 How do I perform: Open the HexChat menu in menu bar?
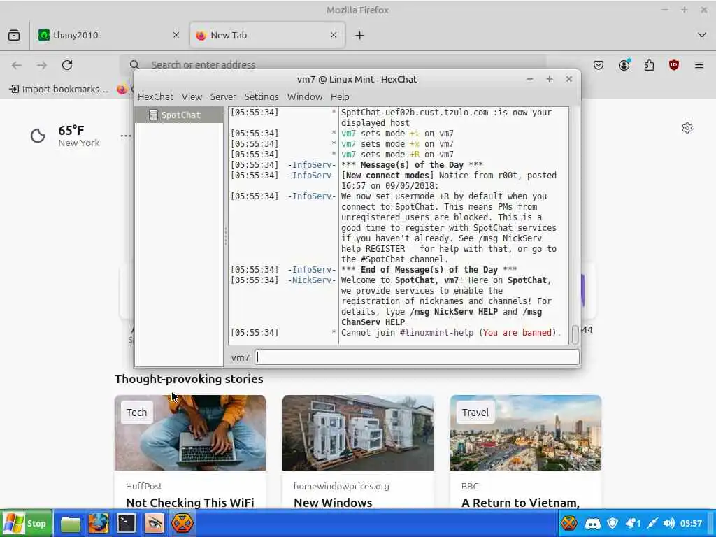point(155,96)
